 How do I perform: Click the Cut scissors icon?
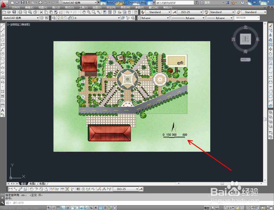tap(41, 12)
